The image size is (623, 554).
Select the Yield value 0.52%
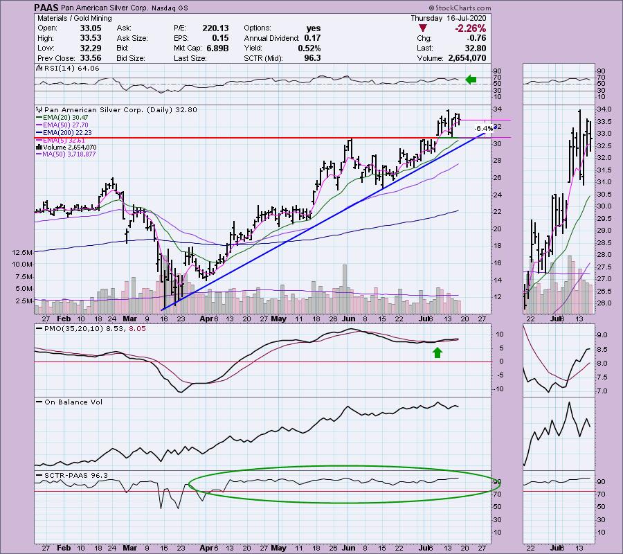pyautogui.click(x=309, y=48)
